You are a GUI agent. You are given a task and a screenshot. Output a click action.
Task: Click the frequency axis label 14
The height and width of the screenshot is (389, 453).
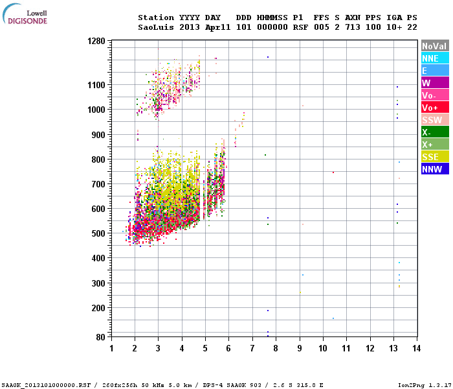pyautogui.click(x=416, y=348)
